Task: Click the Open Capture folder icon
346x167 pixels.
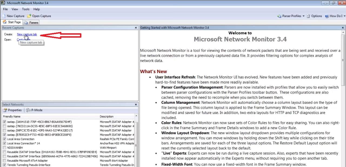Action: click(29, 16)
